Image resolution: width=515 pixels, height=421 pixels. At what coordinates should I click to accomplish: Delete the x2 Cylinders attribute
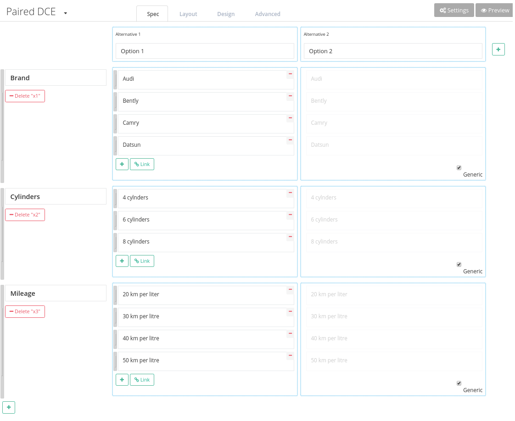25,215
